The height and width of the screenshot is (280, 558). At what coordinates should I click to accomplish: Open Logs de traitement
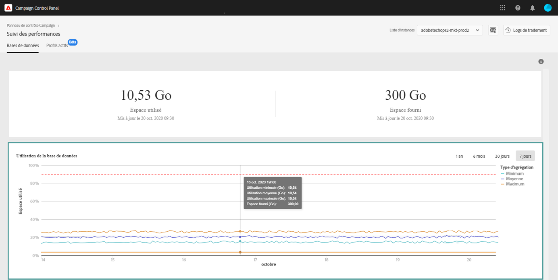point(527,30)
